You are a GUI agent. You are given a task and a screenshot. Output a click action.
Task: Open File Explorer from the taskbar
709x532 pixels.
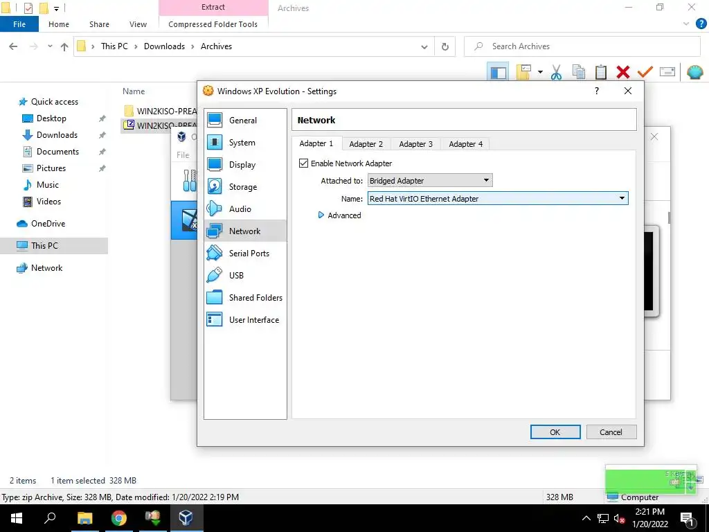tap(84, 518)
